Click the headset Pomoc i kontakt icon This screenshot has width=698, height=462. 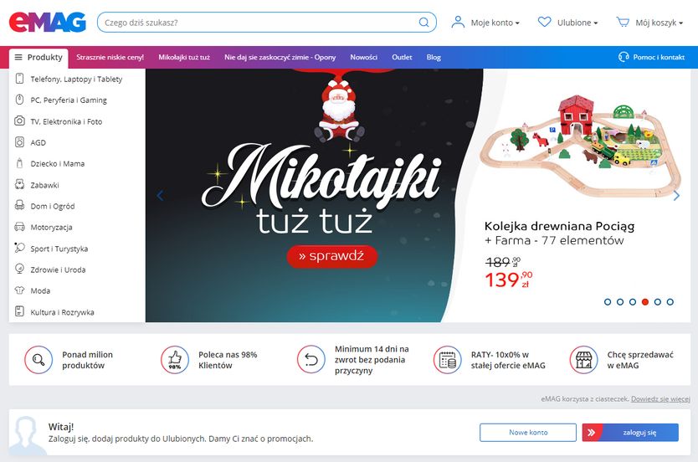(x=624, y=57)
